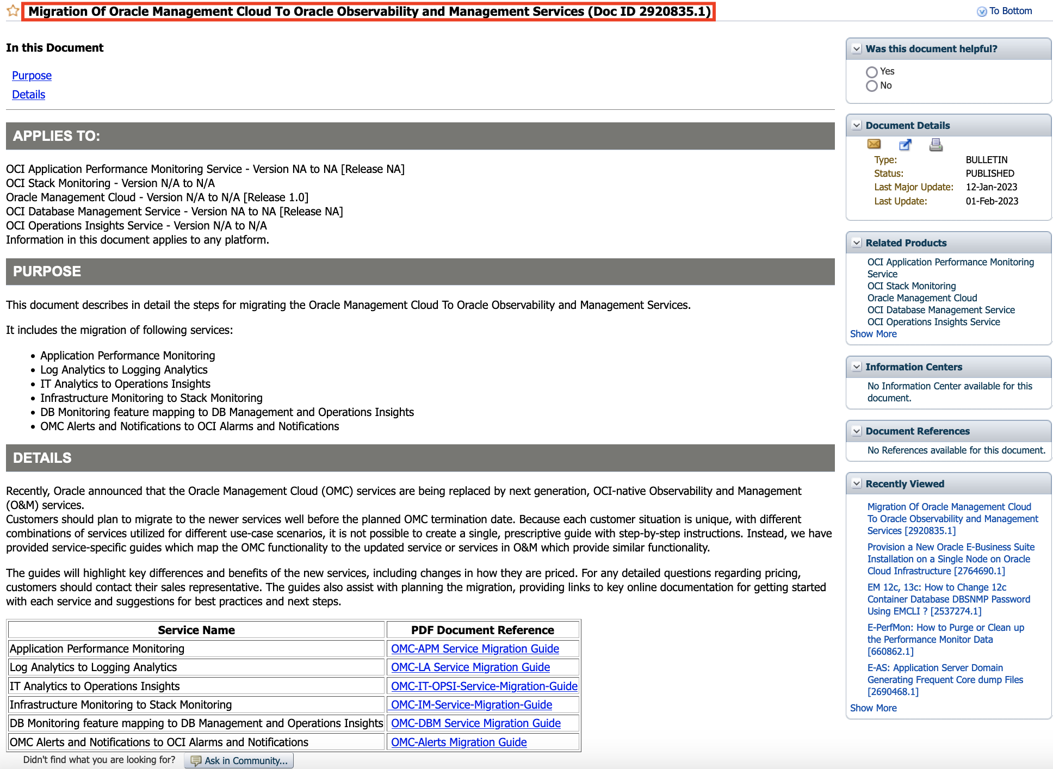
Task: Click the To Bottom arrow icon
Action: pyautogui.click(x=982, y=11)
